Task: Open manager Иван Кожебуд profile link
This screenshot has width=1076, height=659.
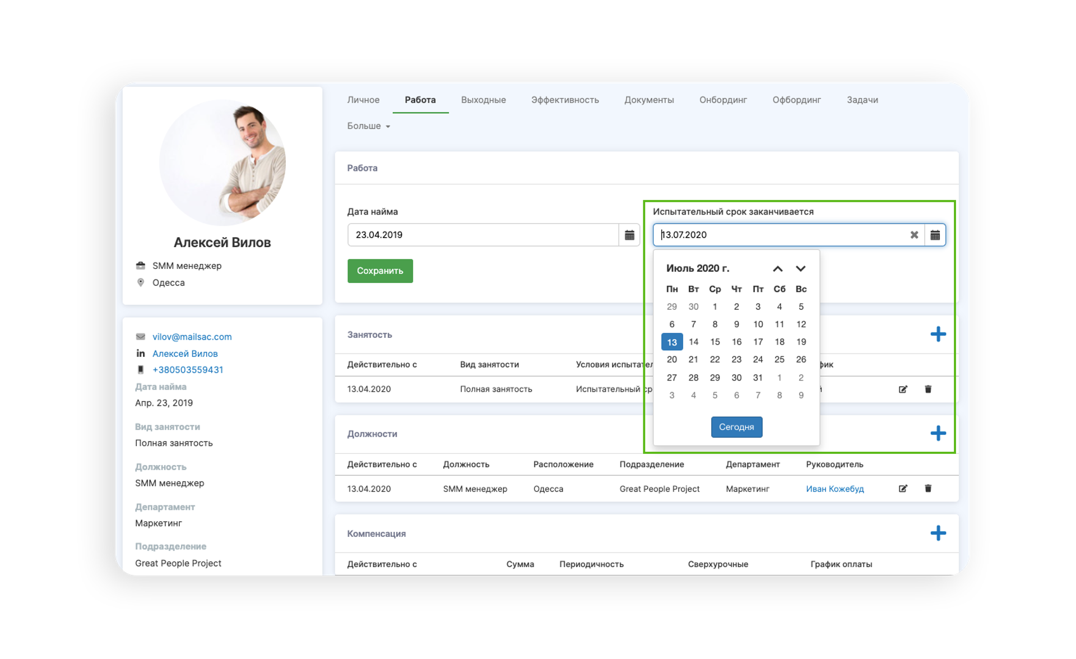Action: [834, 489]
